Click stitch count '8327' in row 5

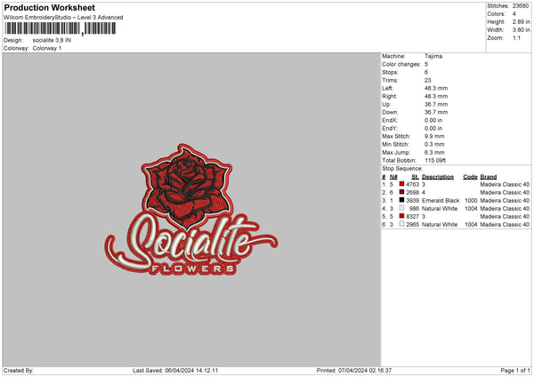pos(412,216)
